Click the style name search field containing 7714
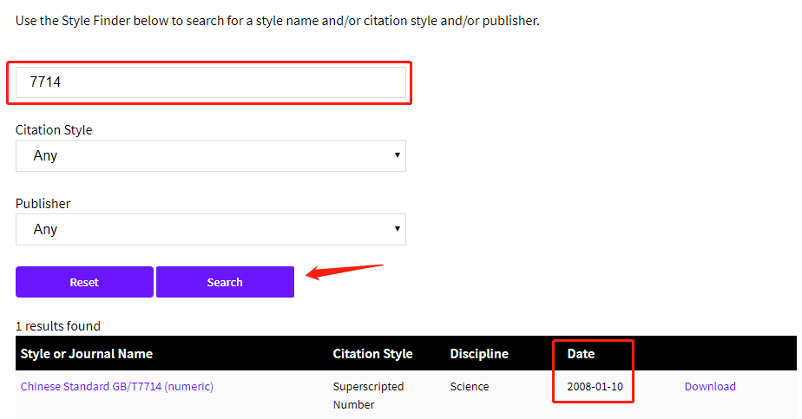The image size is (802, 419). pyautogui.click(x=210, y=82)
